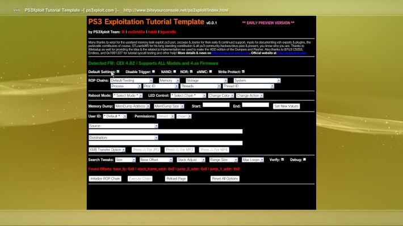Open the Official website link

292,53
